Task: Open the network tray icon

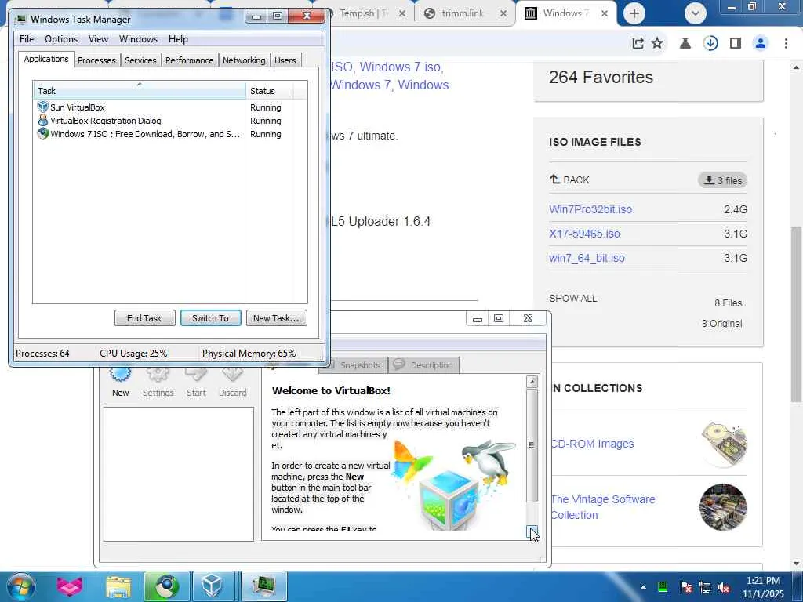Action: coord(705,587)
